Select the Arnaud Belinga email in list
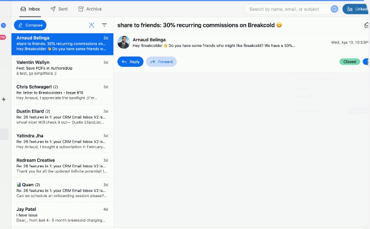Screen dimensions: 370x229 click(62, 44)
